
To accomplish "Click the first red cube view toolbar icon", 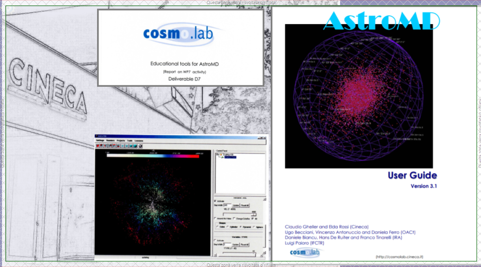I will (x=97, y=146).
